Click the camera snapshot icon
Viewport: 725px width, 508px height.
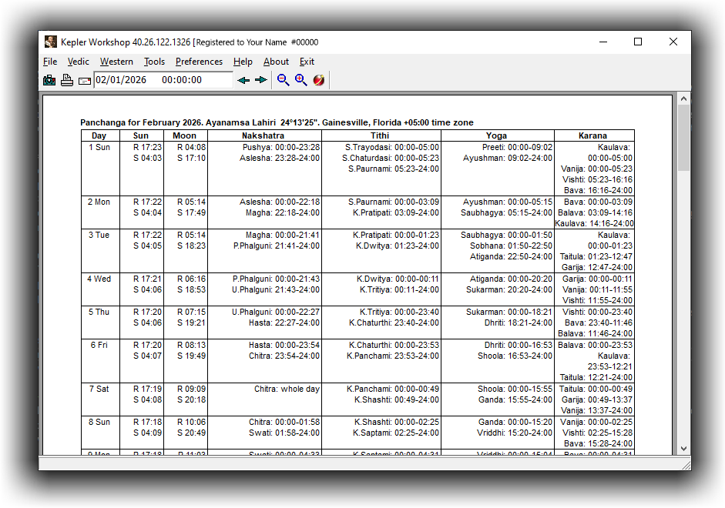point(49,80)
